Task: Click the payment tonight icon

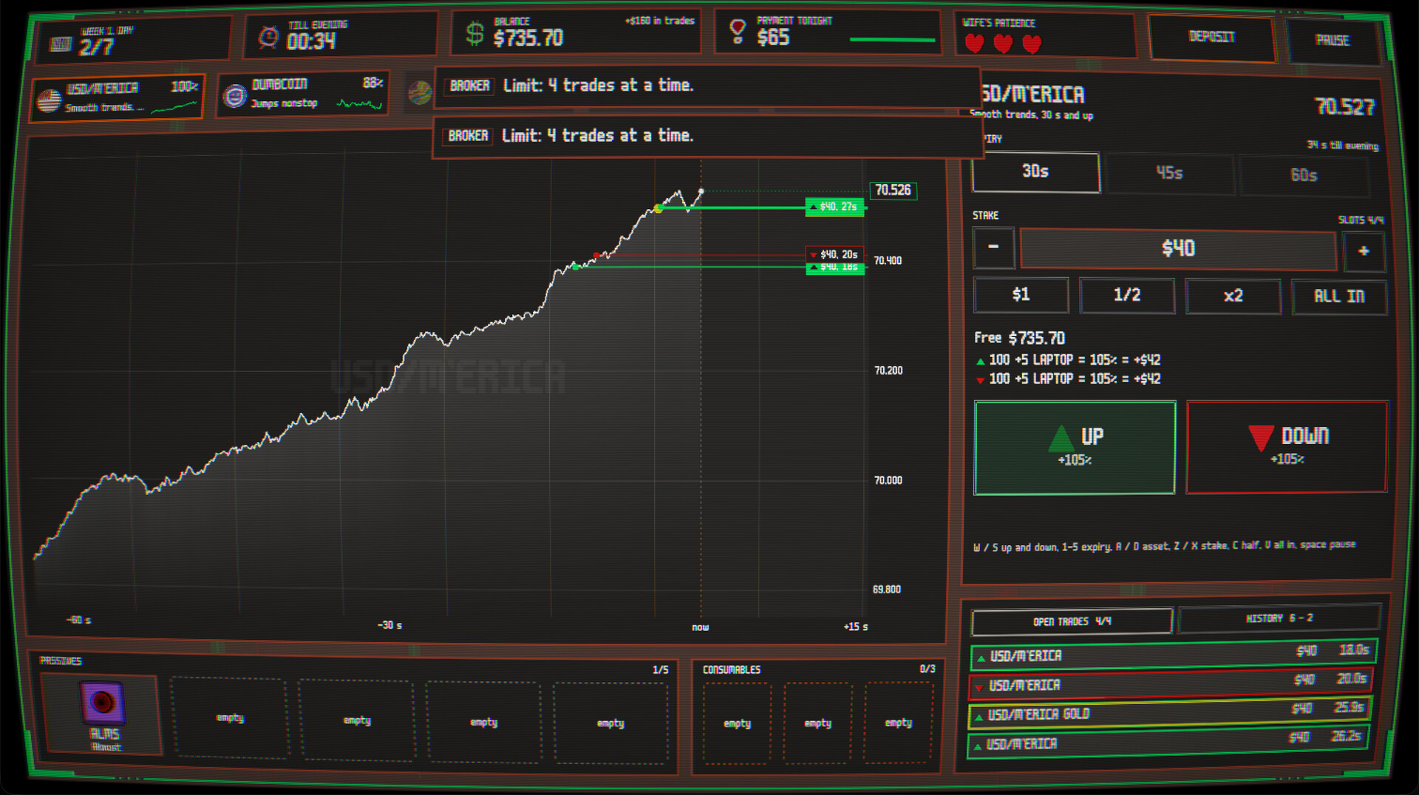Action: tap(737, 32)
